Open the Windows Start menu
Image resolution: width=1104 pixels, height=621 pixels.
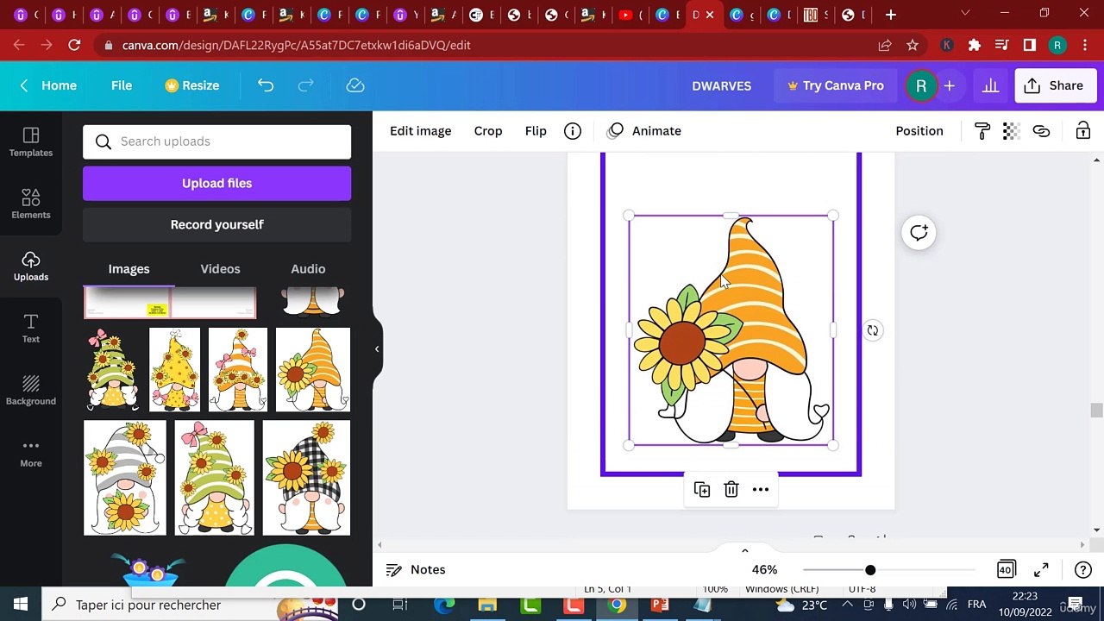coord(21,605)
